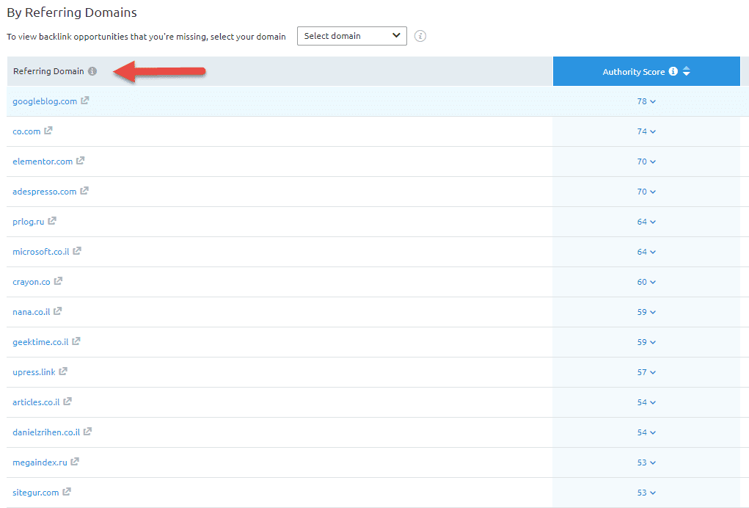Expand authority score 60 for crayon.co
The image size is (749, 508).
(646, 282)
